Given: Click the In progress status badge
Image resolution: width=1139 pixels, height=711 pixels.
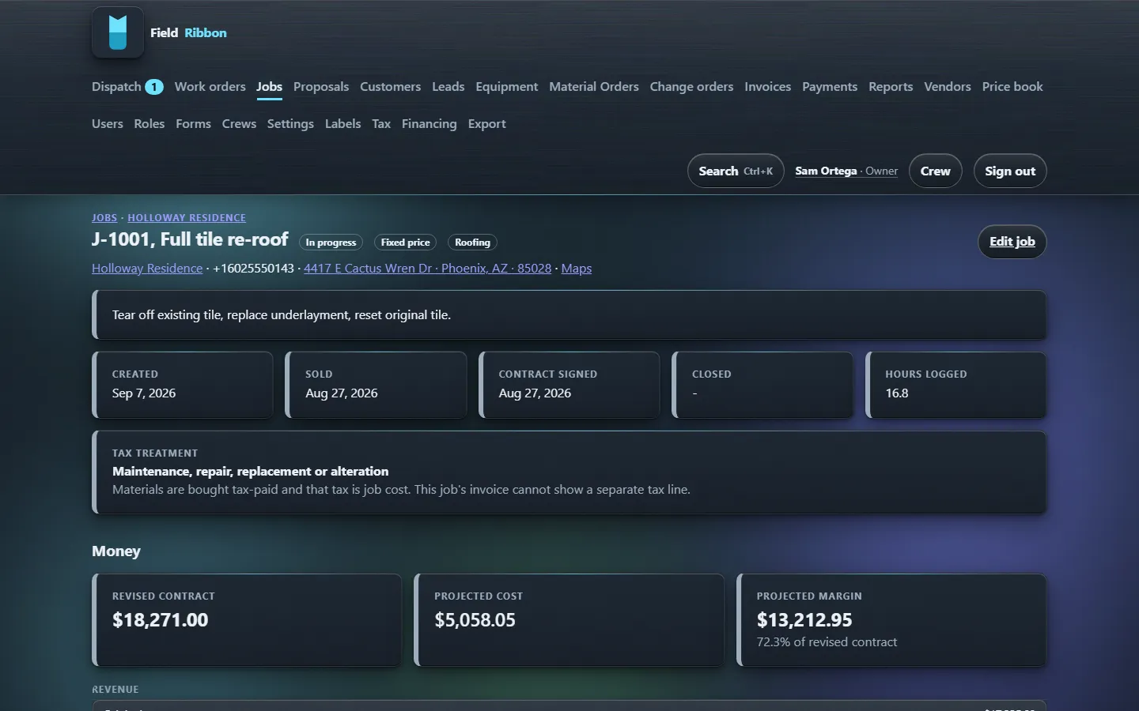Looking at the screenshot, I should pos(331,243).
